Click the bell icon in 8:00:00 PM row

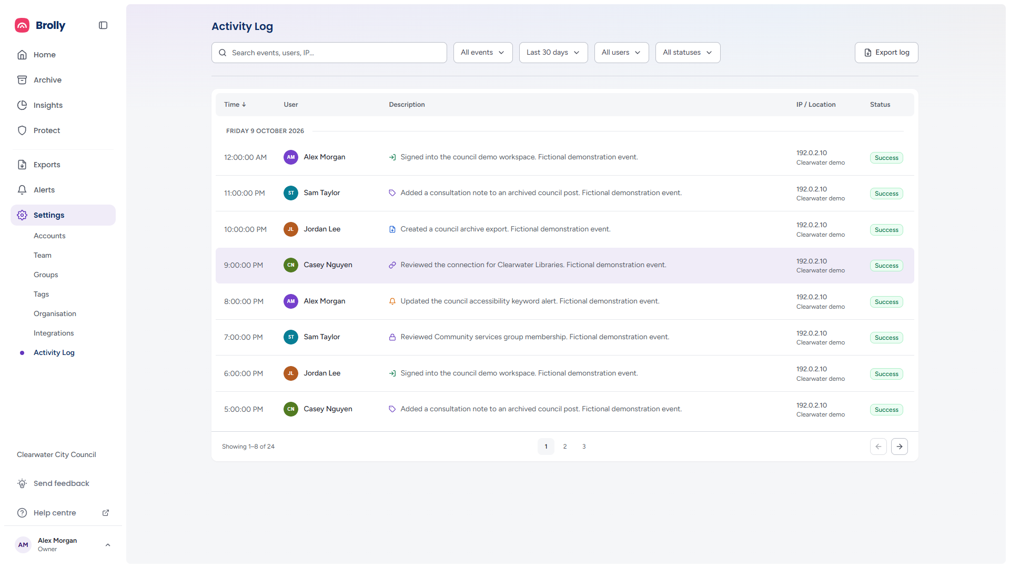coord(392,301)
